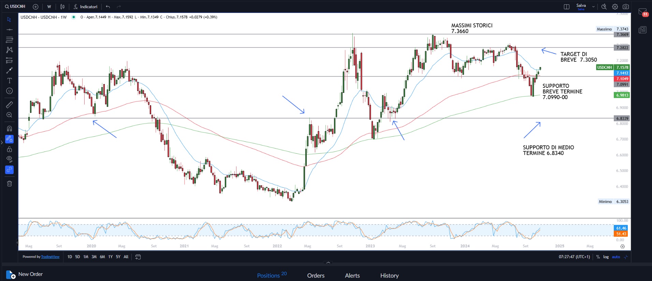Image resolution: width=652 pixels, height=281 pixels.
Task: Click the trash icon to remove drawings
Action: [x=10, y=184]
